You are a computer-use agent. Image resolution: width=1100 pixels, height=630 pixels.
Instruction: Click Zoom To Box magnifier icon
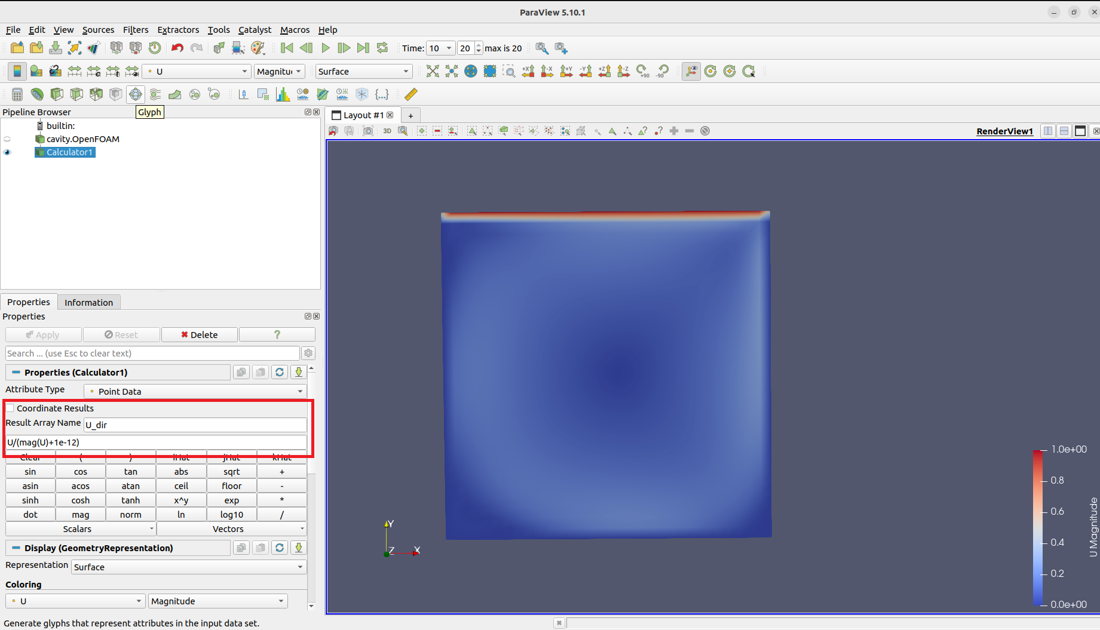pos(509,72)
